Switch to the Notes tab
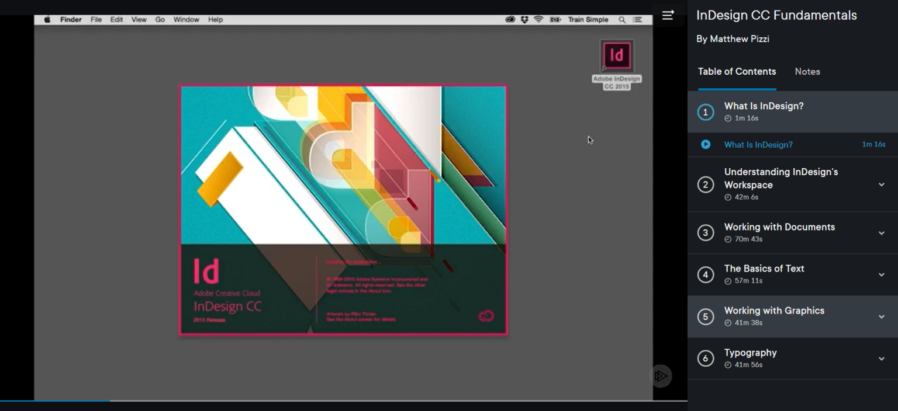 point(807,71)
